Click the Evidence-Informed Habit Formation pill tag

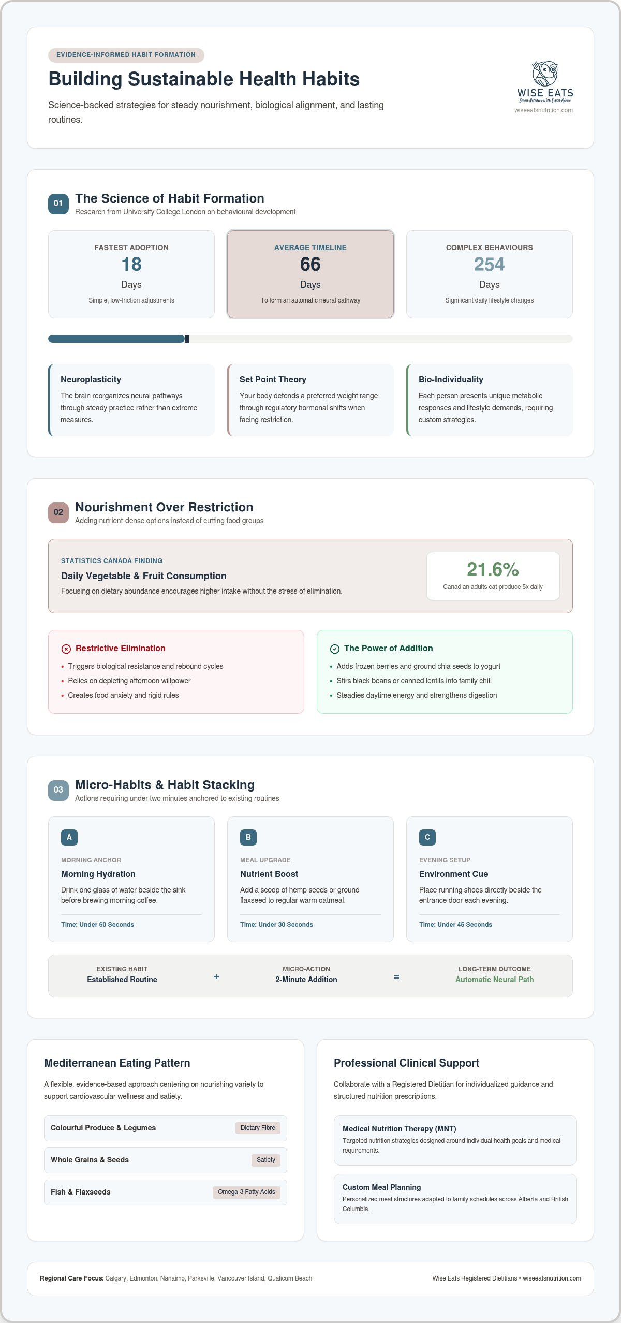point(126,55)
